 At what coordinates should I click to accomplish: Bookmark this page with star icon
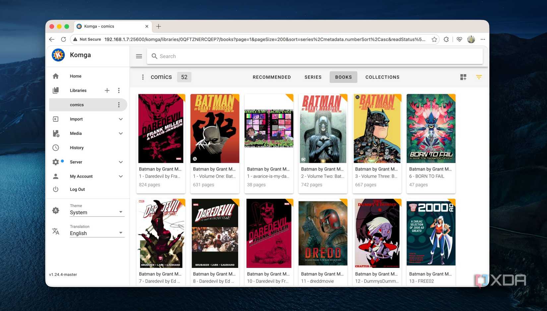point(434,39)
